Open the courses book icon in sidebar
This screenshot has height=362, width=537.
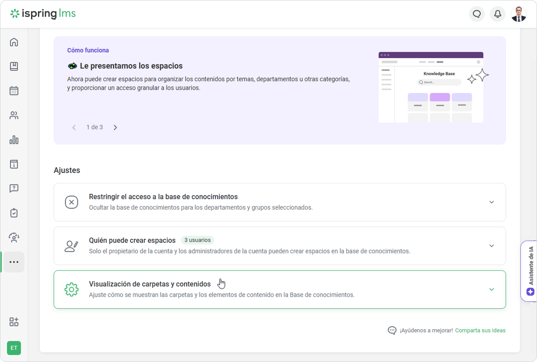pyautogui.click(x=14, y=66)
